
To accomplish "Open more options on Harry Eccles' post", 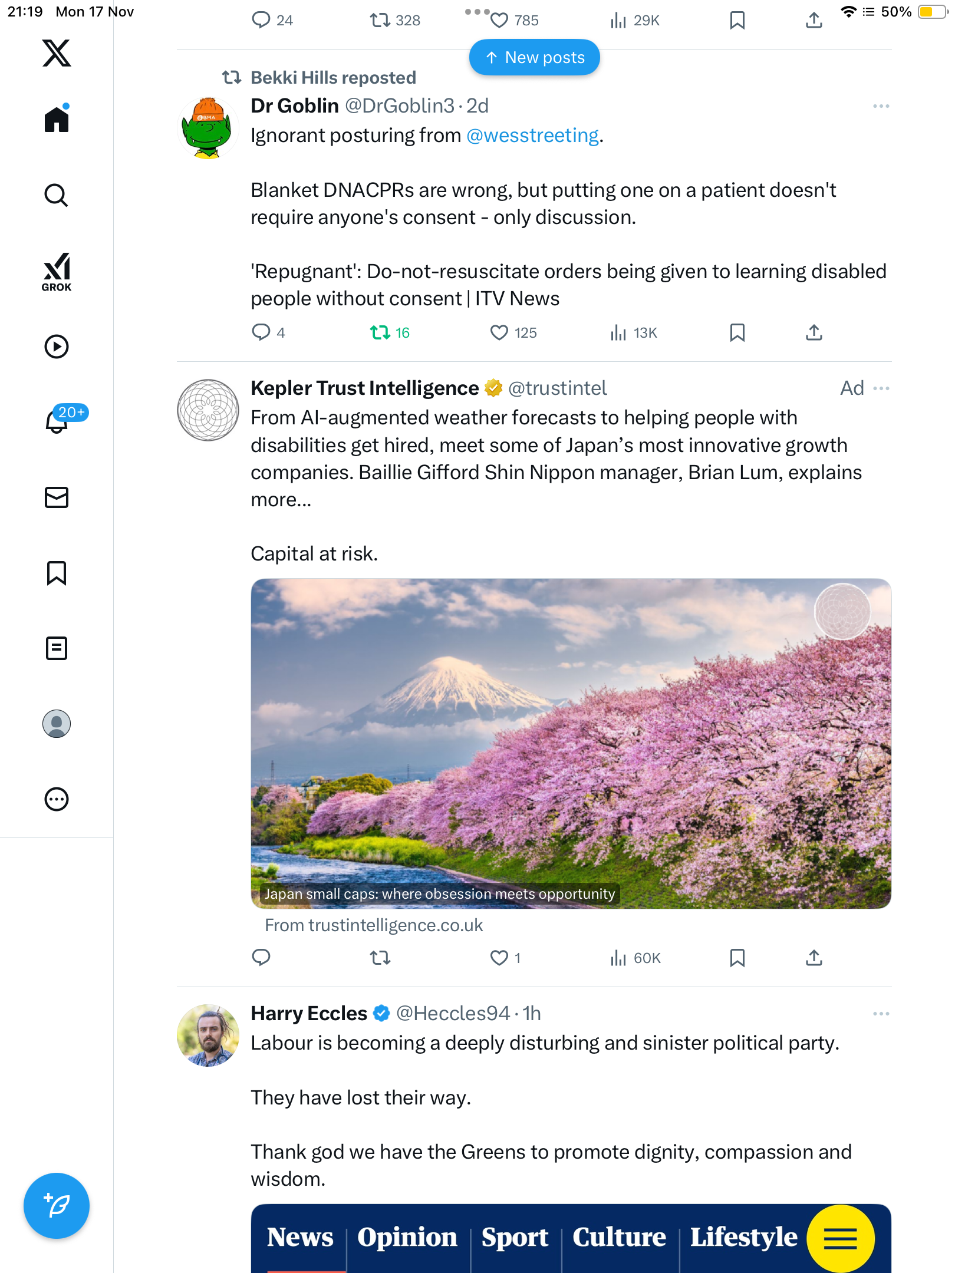I will coord(881,1014).
